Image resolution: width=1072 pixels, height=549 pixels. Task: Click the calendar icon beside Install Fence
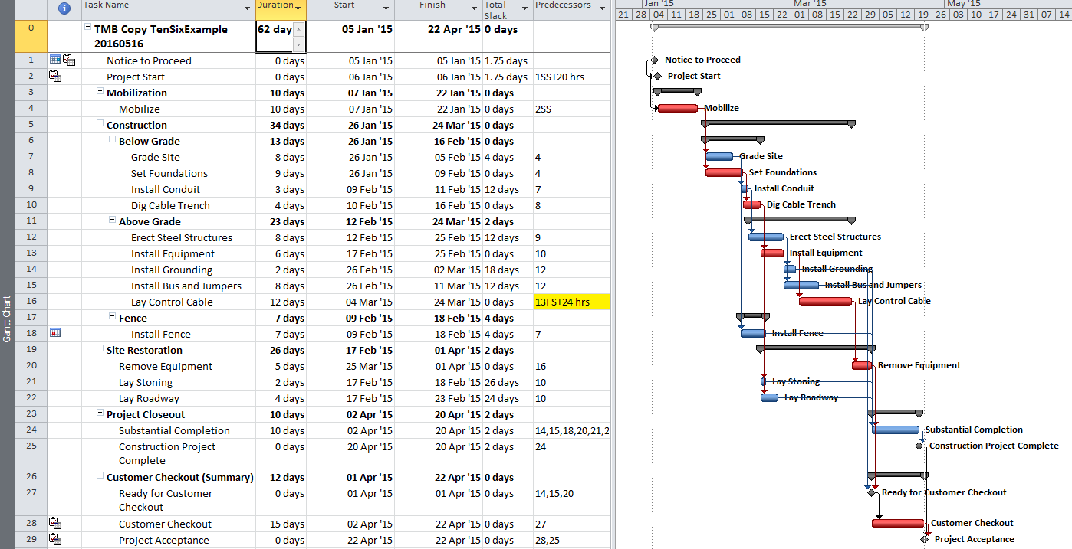(x=54, y=333)
